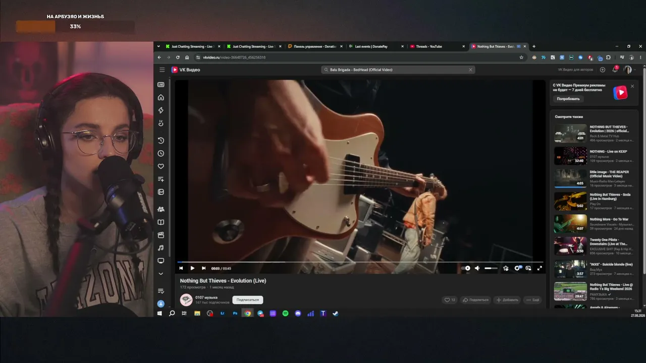Viewport: 646px width, 363px height.
Task: Click the search field with Balu Brigada query
Action: click(x=398, y=70)
